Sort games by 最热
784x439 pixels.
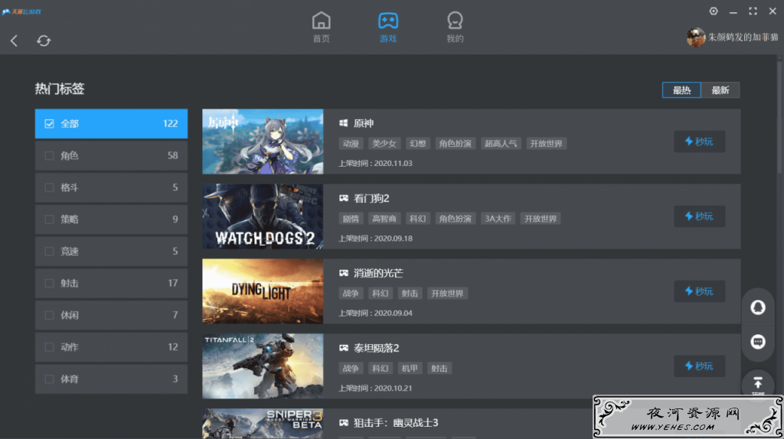[681, 90]
